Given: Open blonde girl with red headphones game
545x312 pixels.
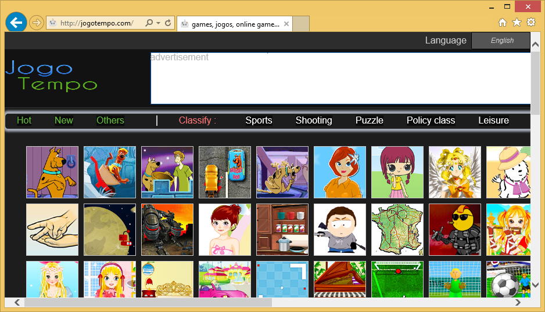Looking at the screenshot, I should pyautogui.click(x=110, y=280).
